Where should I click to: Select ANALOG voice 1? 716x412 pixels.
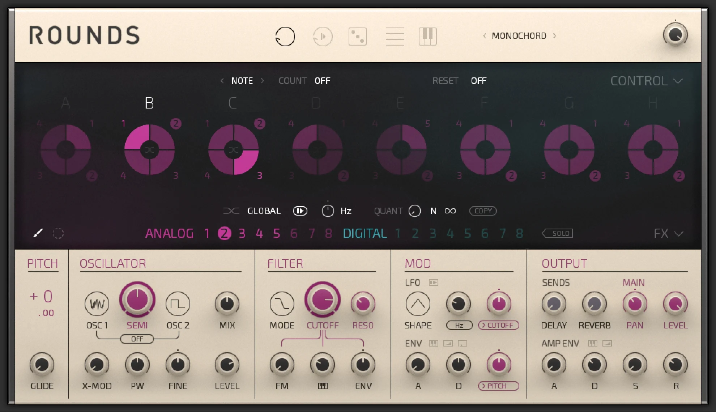[207, 234]
